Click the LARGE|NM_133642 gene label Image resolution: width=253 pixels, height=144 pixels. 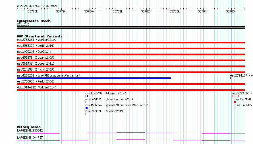(30, 130)
